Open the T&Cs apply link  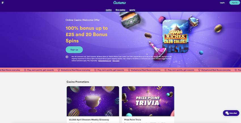pos(116,61)
